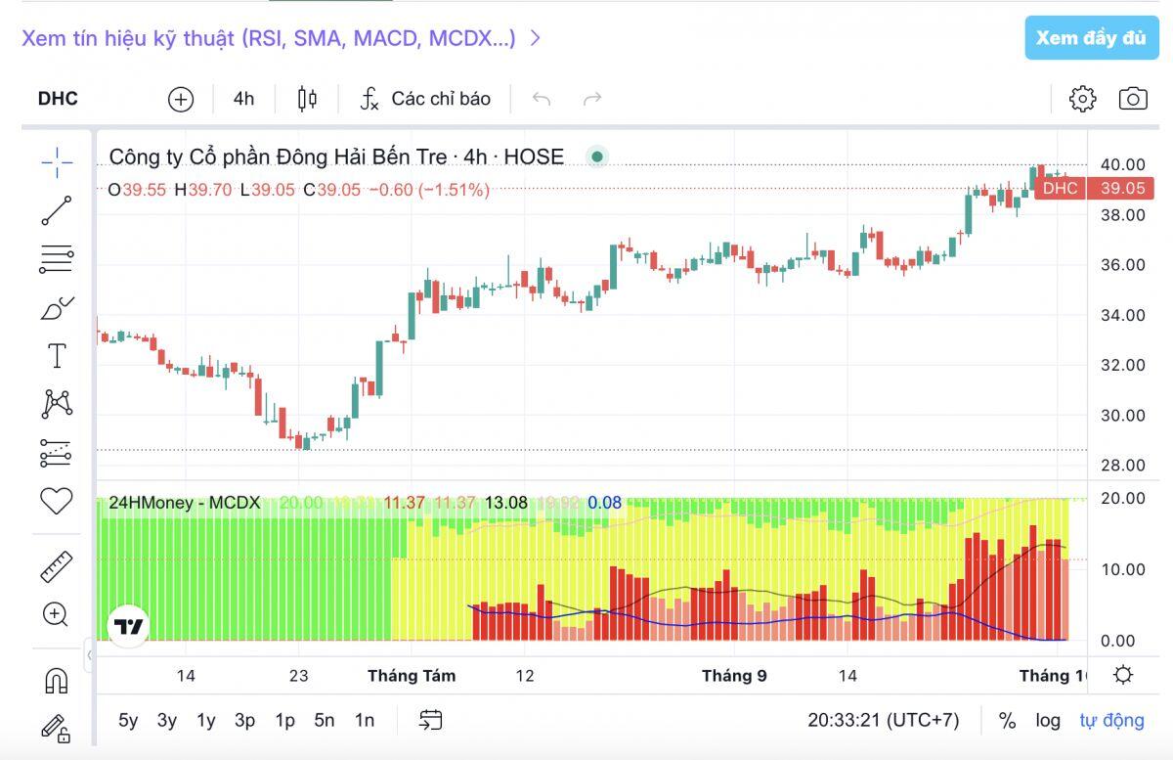Toggle lock all drawing tools
1173x760 pixels.
(x=57, y=728)
